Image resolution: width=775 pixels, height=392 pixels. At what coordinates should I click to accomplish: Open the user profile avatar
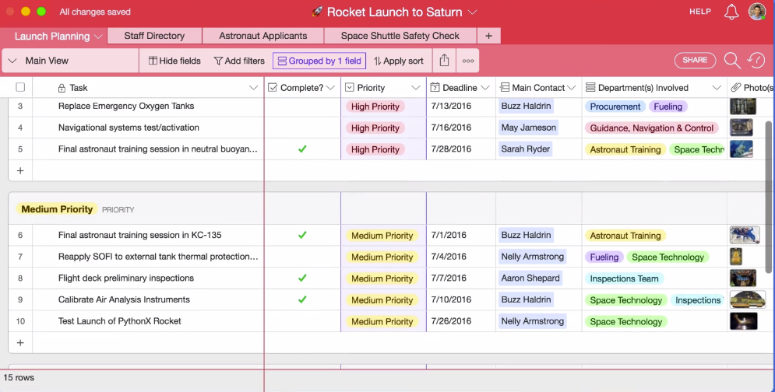[x=757, y=12]
